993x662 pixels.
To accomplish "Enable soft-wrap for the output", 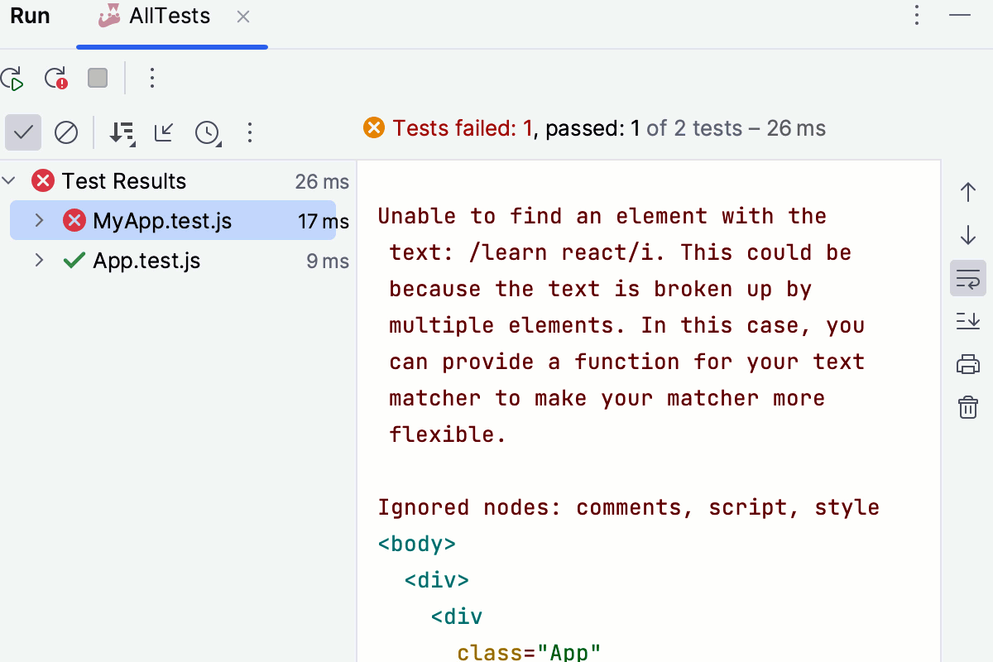I will point(967,278).
